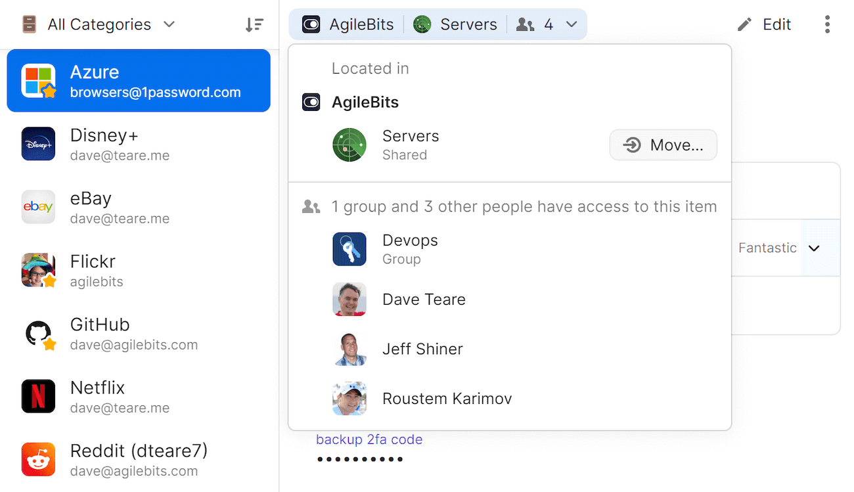This screenshot has width=854, height=492.
Task: Click the people icon in the breadcrumb bar
Action: (x=525, y=24)
